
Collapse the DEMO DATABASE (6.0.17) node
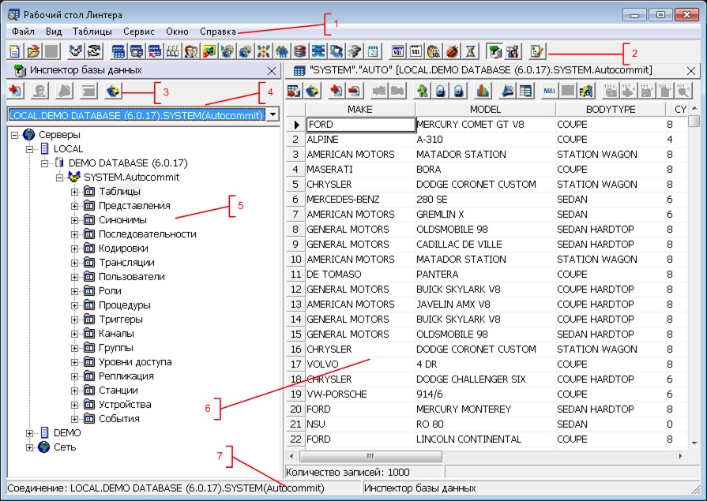[44, 163]
